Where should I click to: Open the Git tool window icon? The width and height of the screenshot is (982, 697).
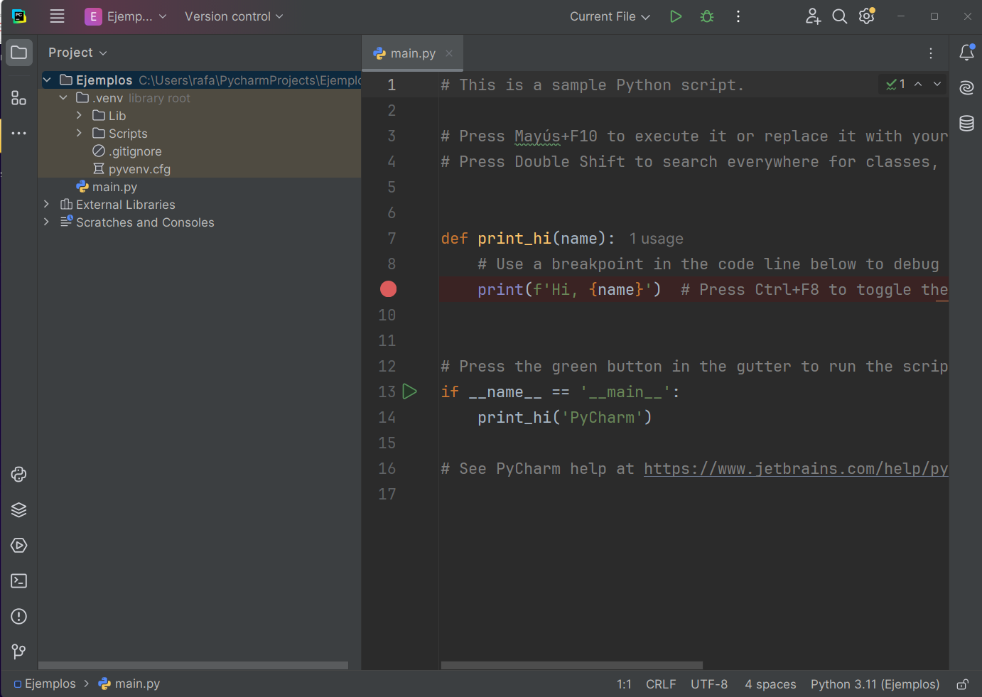coord(18,652)
